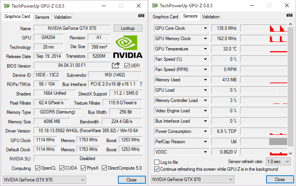Click the GPU Core Clock history graph
This screenshot has width=296, height=186.
[x=264, y=28]
